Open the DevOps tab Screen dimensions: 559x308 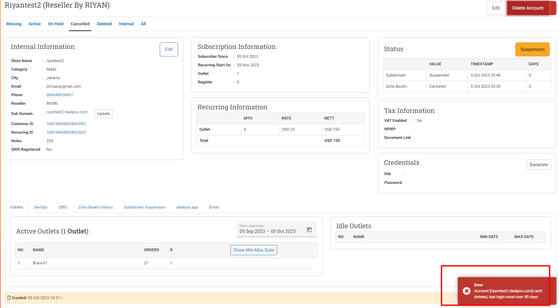41,207
